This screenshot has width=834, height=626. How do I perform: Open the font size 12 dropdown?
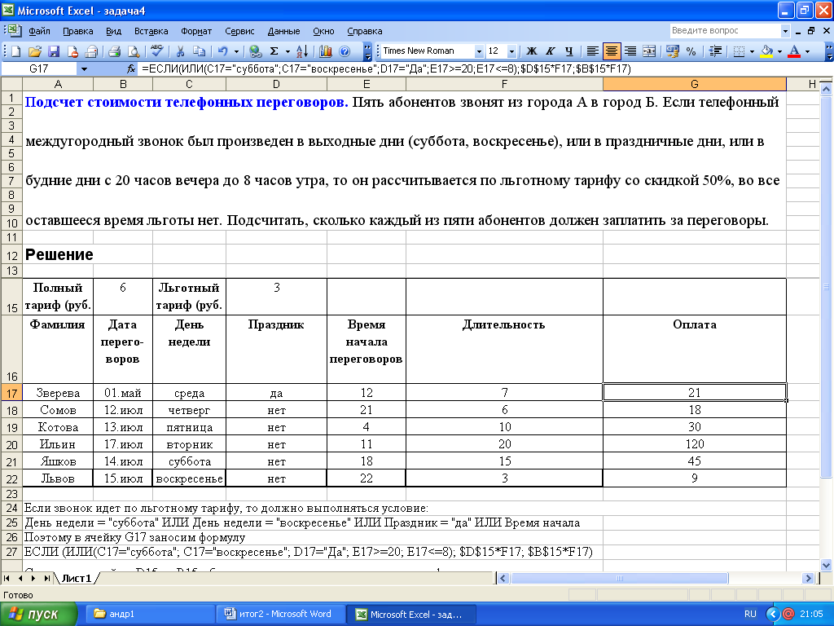511,51
